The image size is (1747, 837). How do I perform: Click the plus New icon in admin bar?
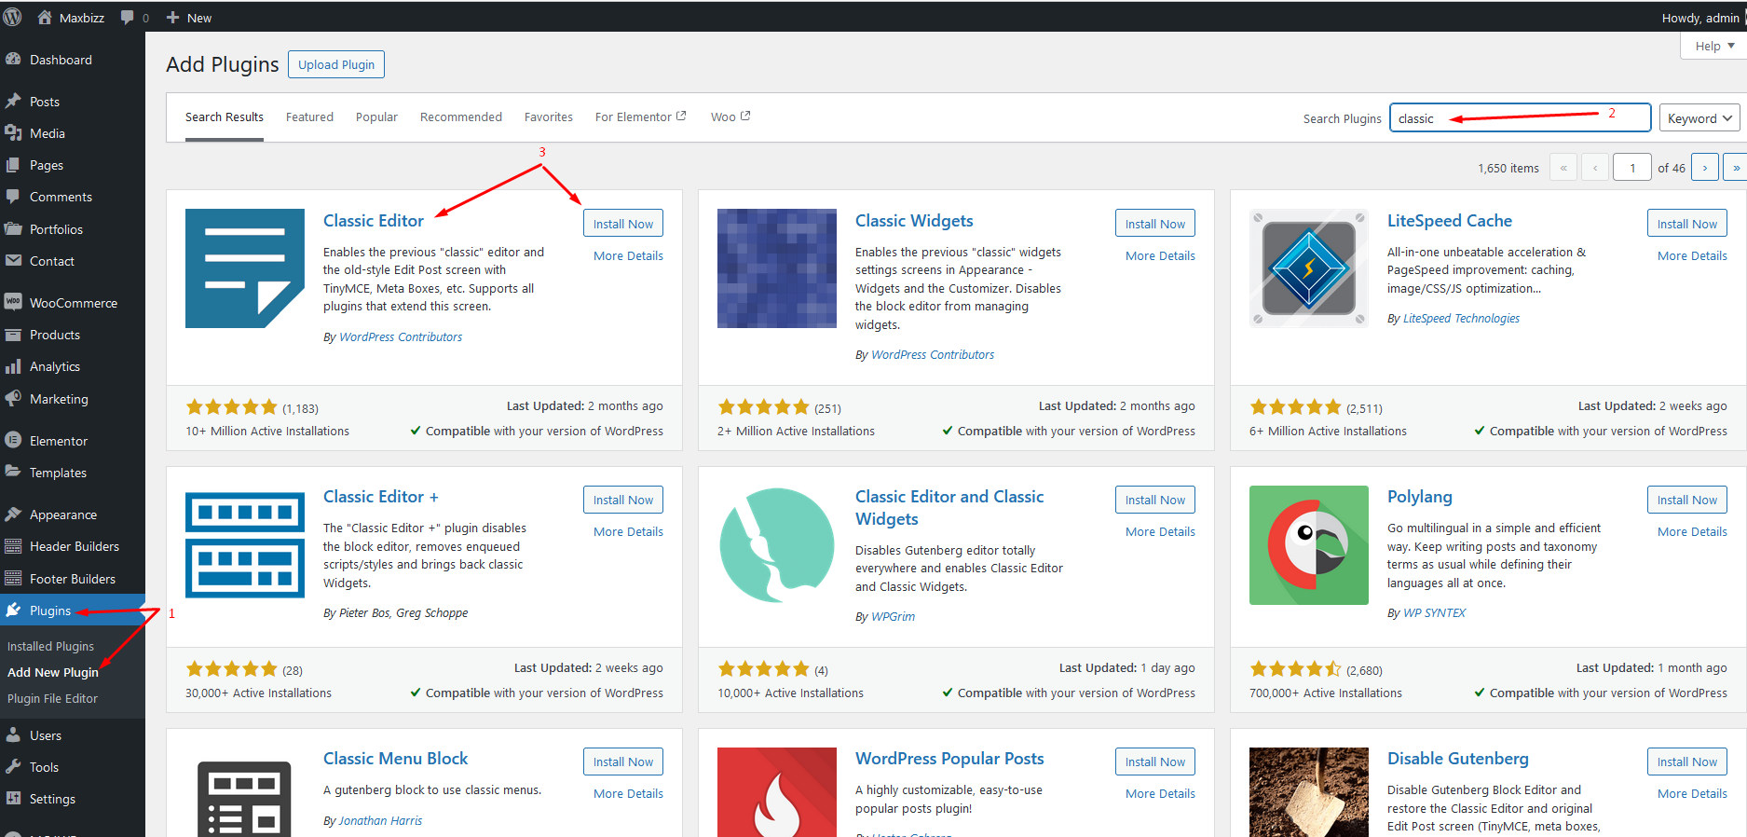coord(172,18)
